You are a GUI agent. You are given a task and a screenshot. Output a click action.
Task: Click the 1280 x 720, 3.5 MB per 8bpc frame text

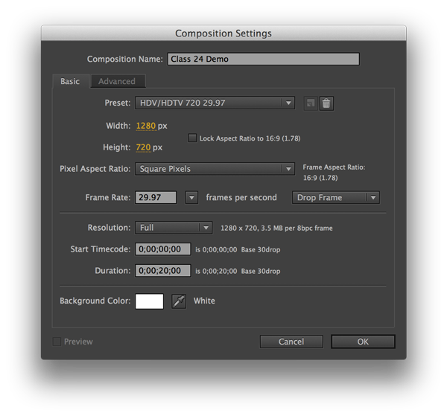276,228
